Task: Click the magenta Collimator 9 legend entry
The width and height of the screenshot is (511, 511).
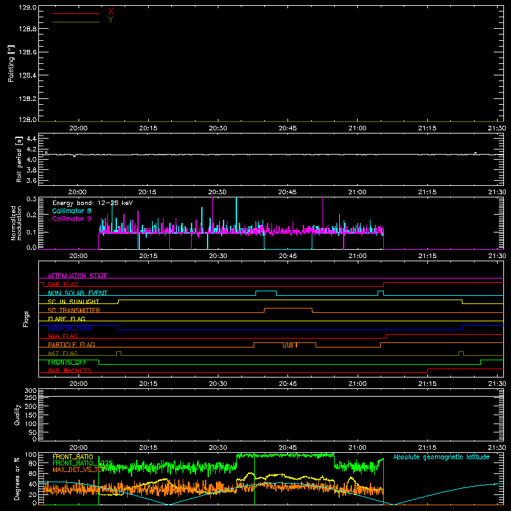Action: pyautogui.click(x=72, y=218)
